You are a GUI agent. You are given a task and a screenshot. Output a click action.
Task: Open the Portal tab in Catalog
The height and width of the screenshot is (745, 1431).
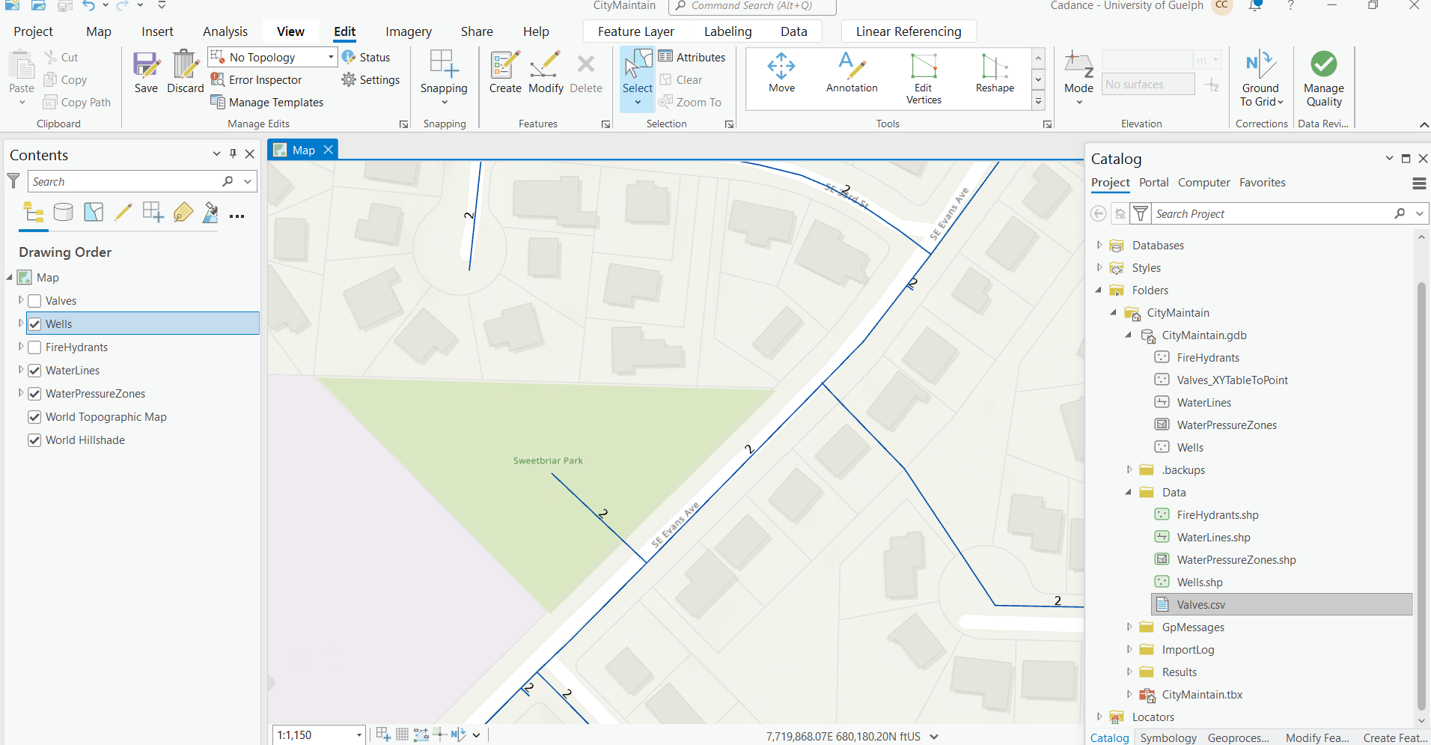pos(1153,182)
